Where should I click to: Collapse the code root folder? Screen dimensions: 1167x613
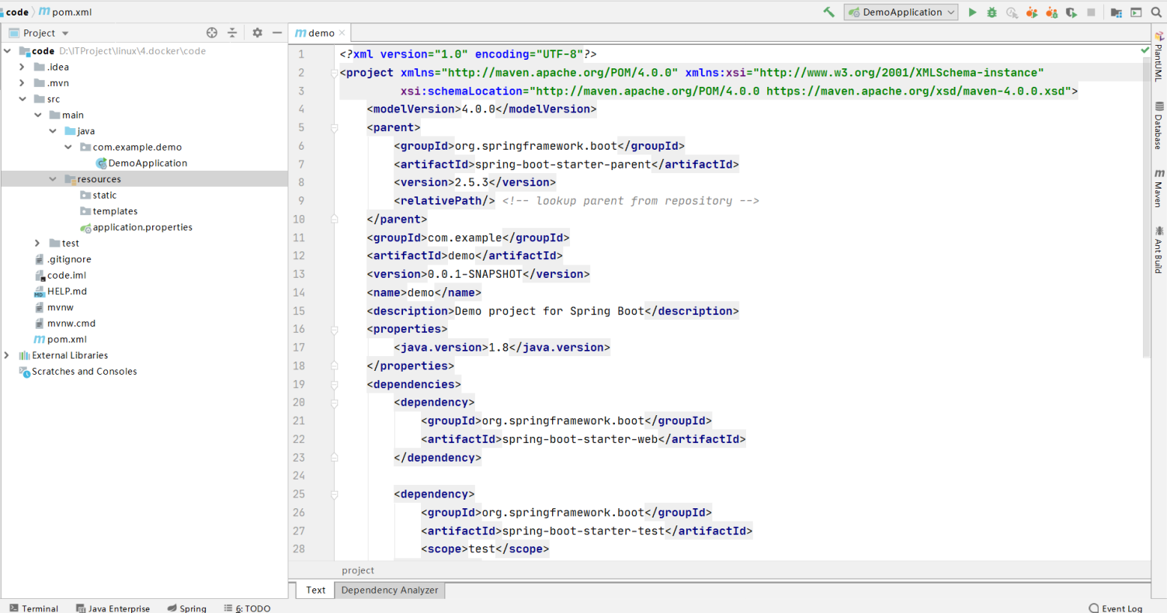tap(7, 51)
